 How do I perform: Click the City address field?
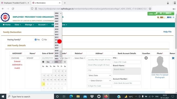click(x=99, y=70)
